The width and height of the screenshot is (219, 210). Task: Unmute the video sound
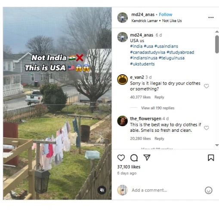click(x=102, y=190)
